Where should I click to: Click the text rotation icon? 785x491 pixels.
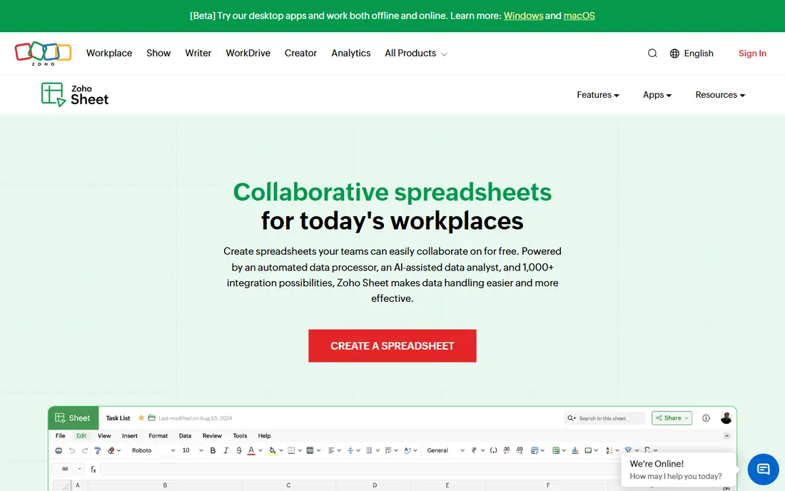click(x=407, y=450)
